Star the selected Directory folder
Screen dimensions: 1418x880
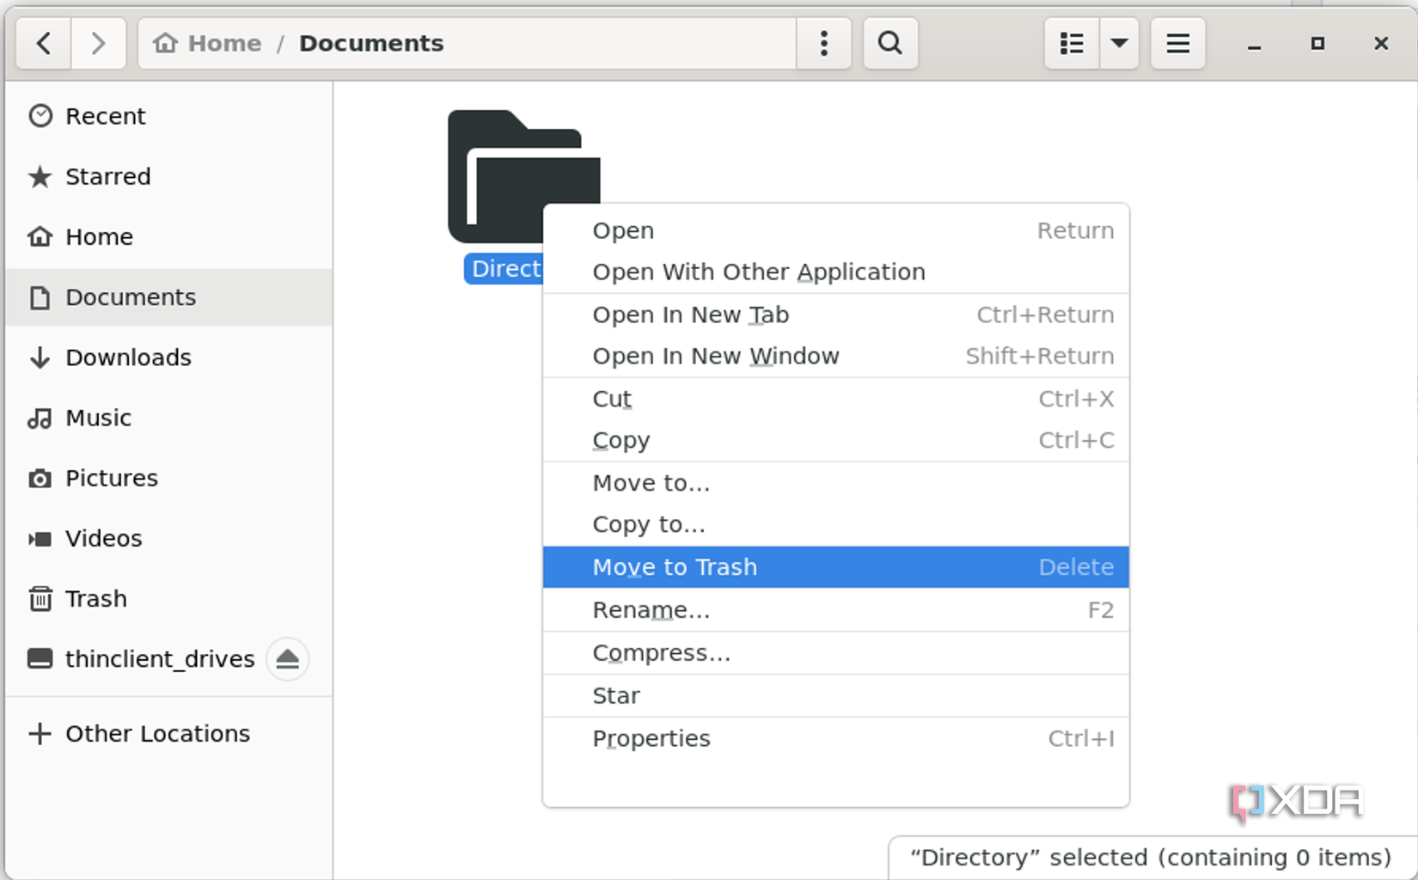point(615,695)
